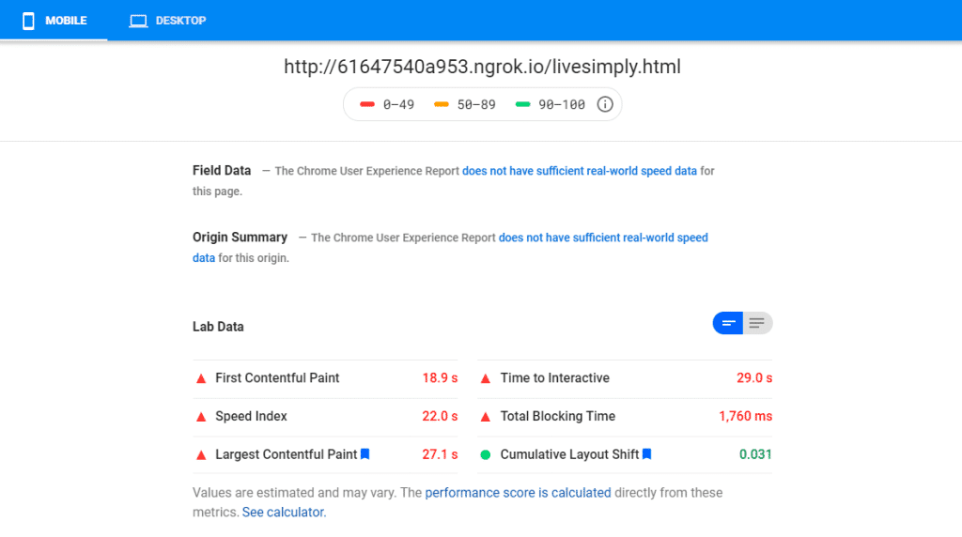Expand the First Contentful Paint metric row
The image size is (962, 537).
coord(325,378)
